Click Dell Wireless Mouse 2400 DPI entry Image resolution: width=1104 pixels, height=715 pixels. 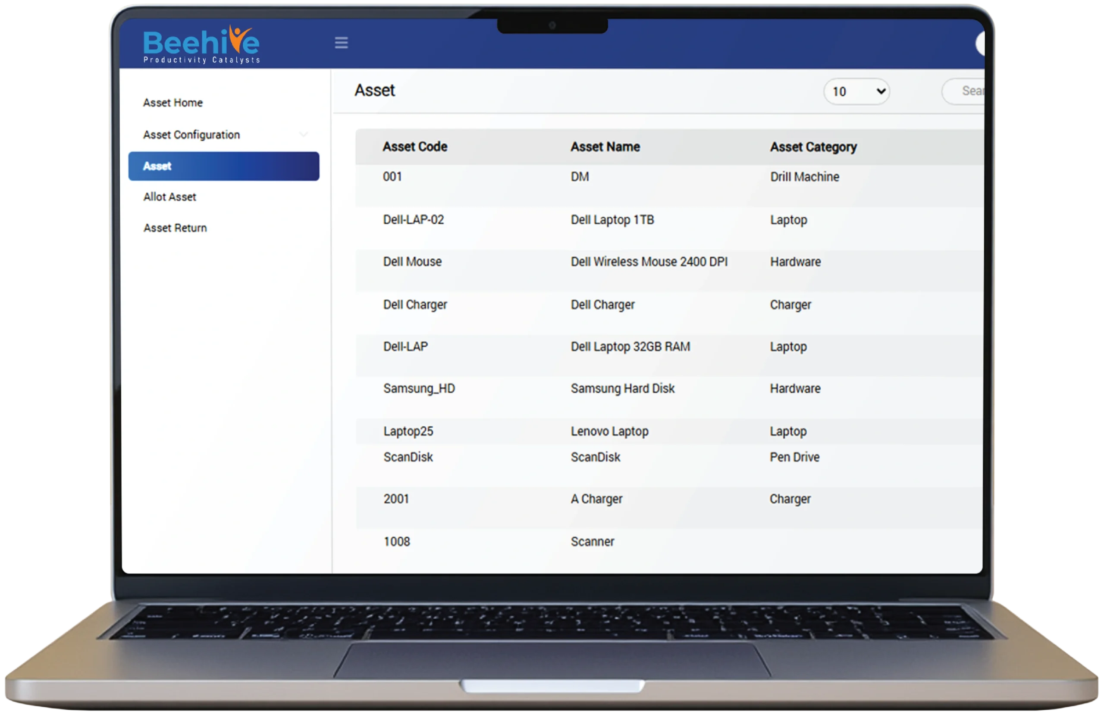(649, 262)
